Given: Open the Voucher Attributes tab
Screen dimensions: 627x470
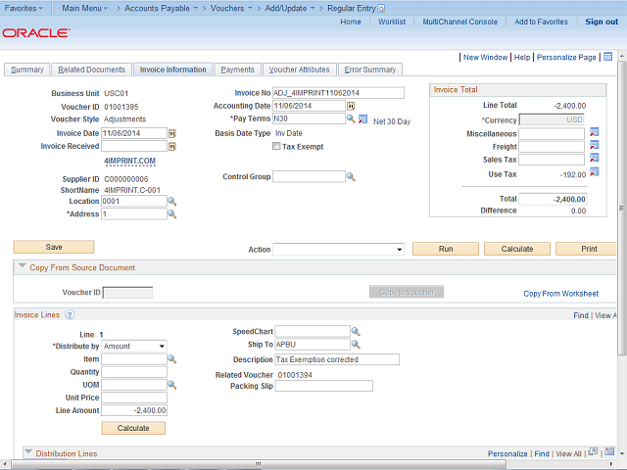Looking at the screenshot, I should click(298, 70).
